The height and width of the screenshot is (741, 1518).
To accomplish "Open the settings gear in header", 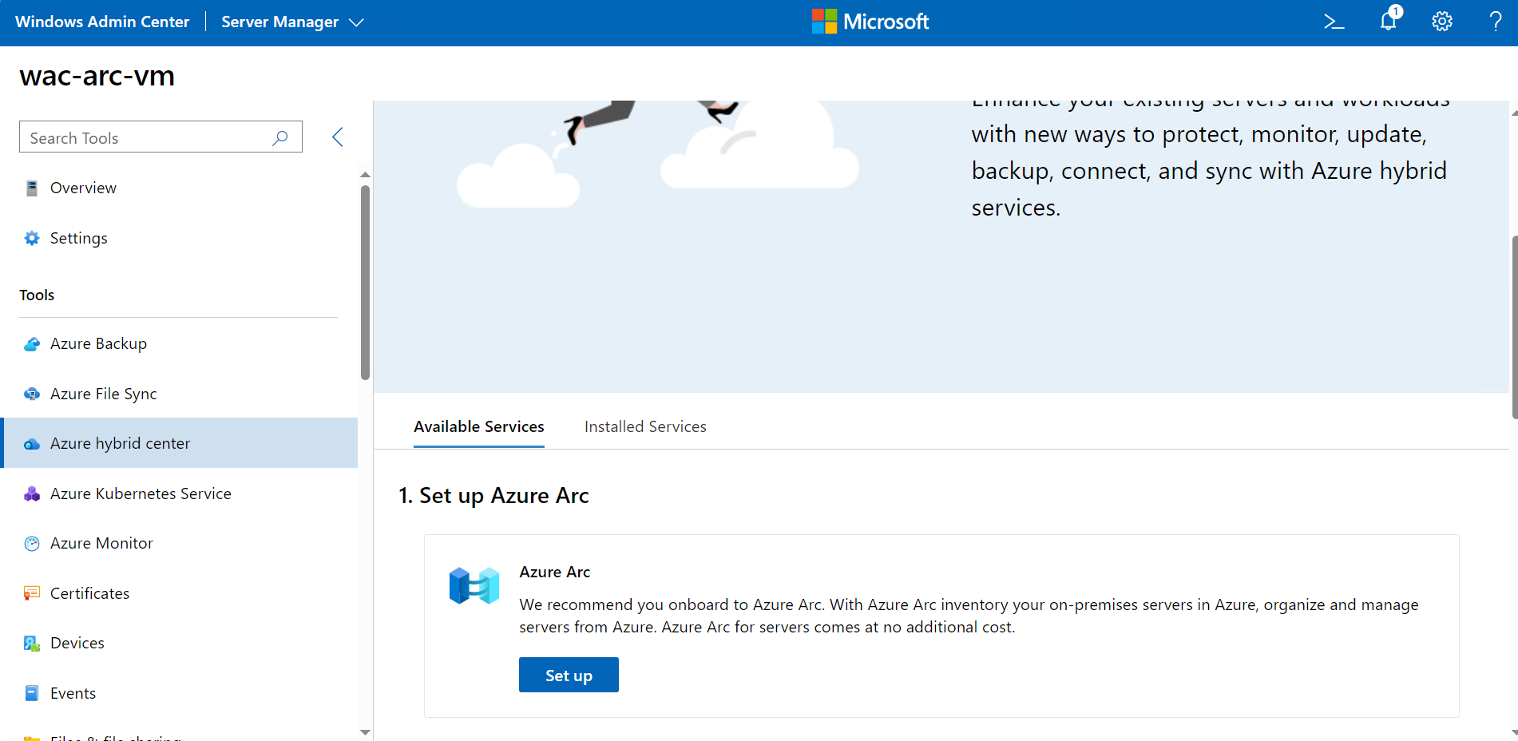I will [1442, 22].
